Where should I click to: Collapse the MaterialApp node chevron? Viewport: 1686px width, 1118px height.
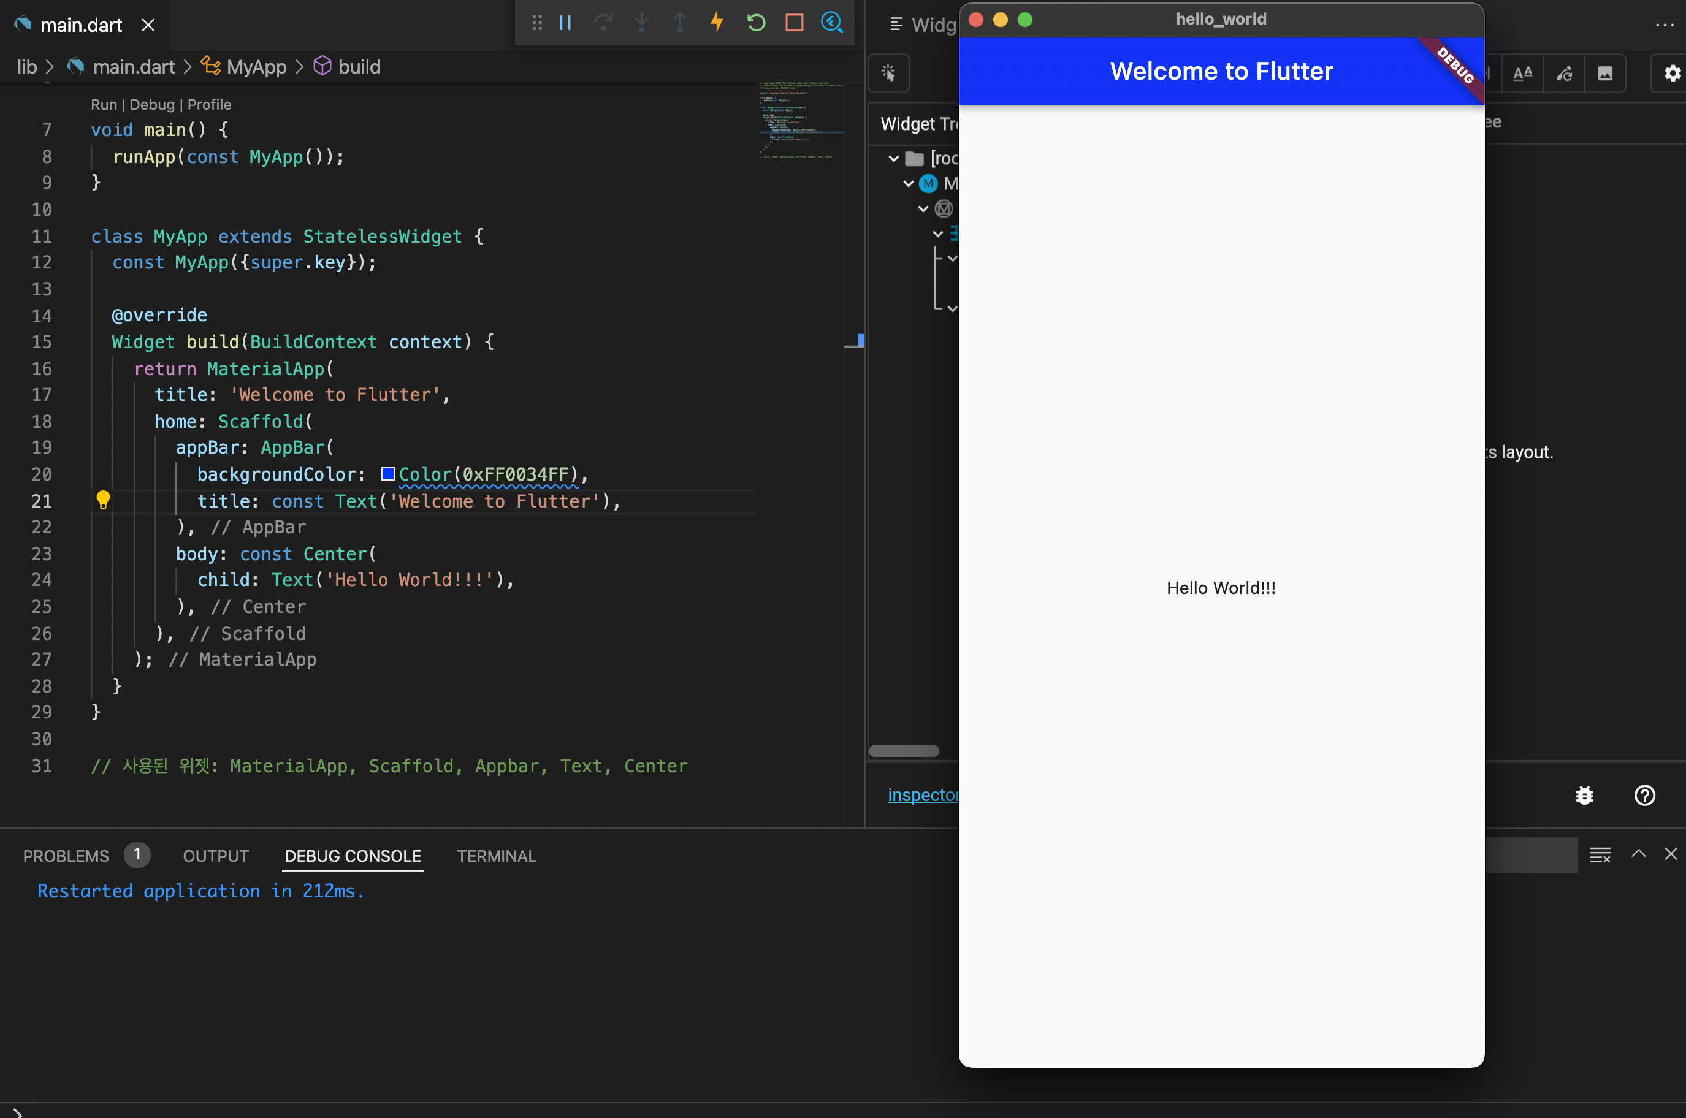point(923,209)
